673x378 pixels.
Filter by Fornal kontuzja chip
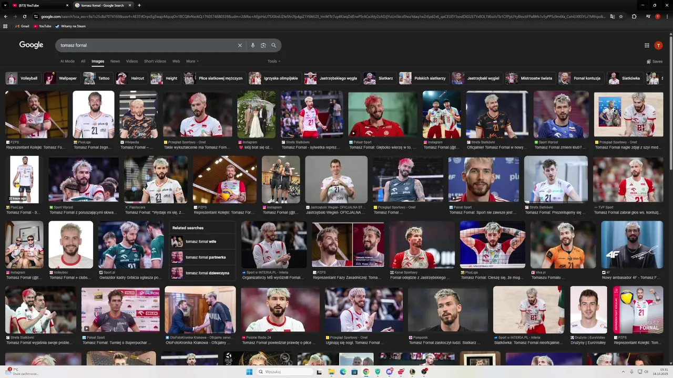tap(580, 78)
